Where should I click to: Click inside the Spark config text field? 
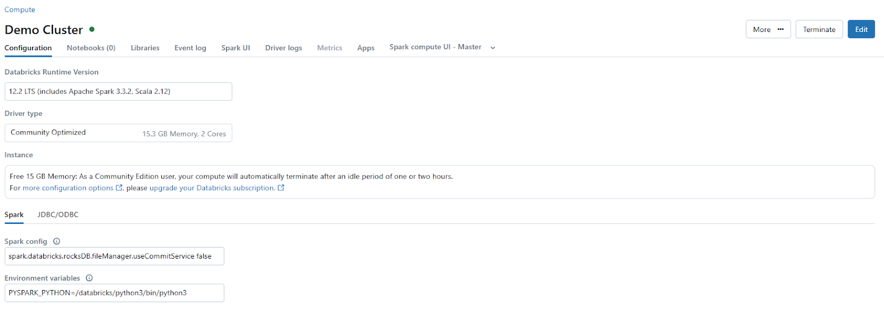tap(114, 256)
